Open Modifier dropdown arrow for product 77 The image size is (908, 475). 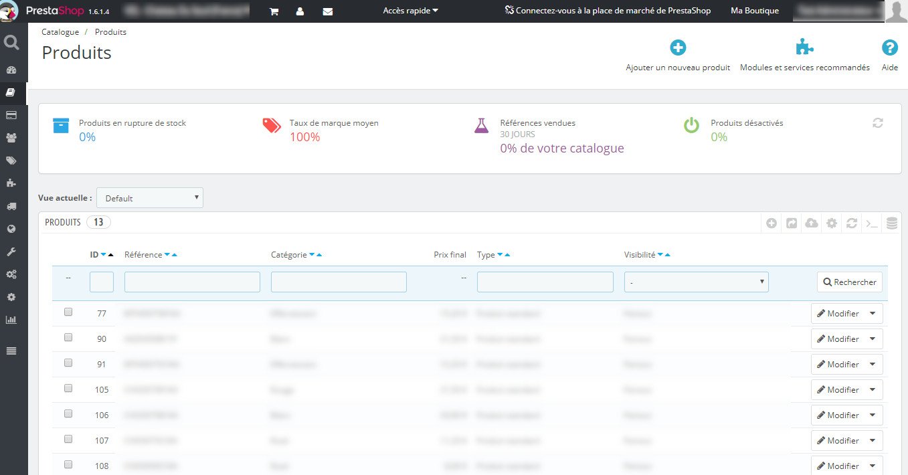pyautogui.click(x=873, y=314)
